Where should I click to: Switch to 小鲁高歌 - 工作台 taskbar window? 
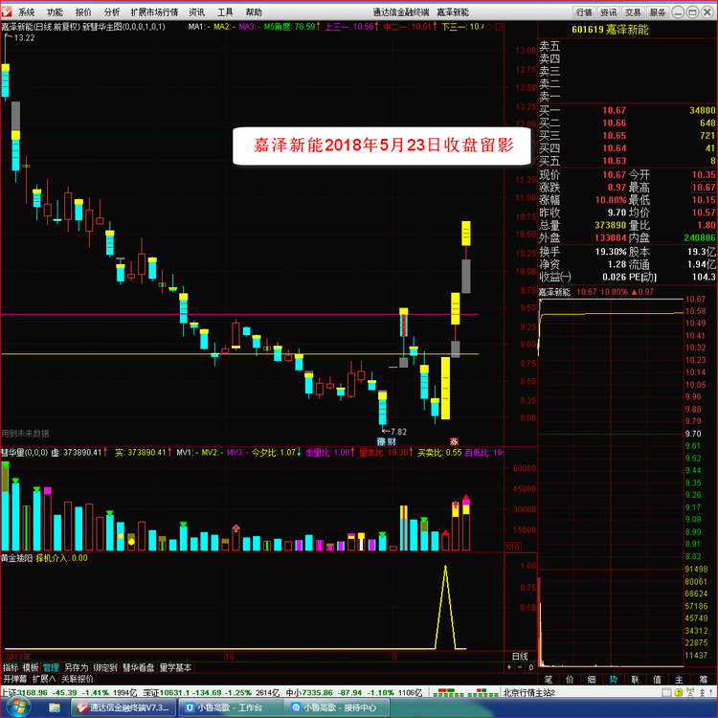click(231, 707)
